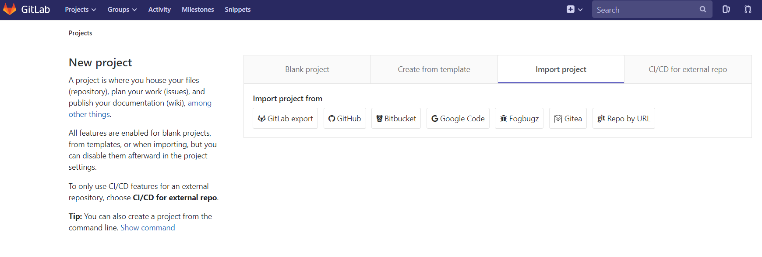
Task: Expand the Projects dropdown menu
Action: coord(81,10)
